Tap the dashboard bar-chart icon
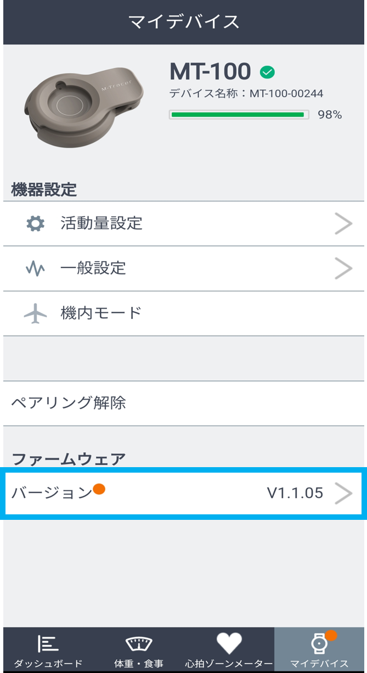The image size is (367, 673). tap(48, 643)
